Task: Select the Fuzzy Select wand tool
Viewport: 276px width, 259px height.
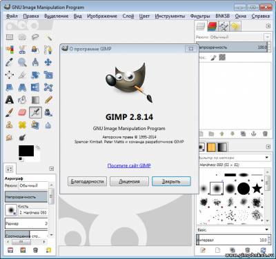Action: (x=48, y=37)
